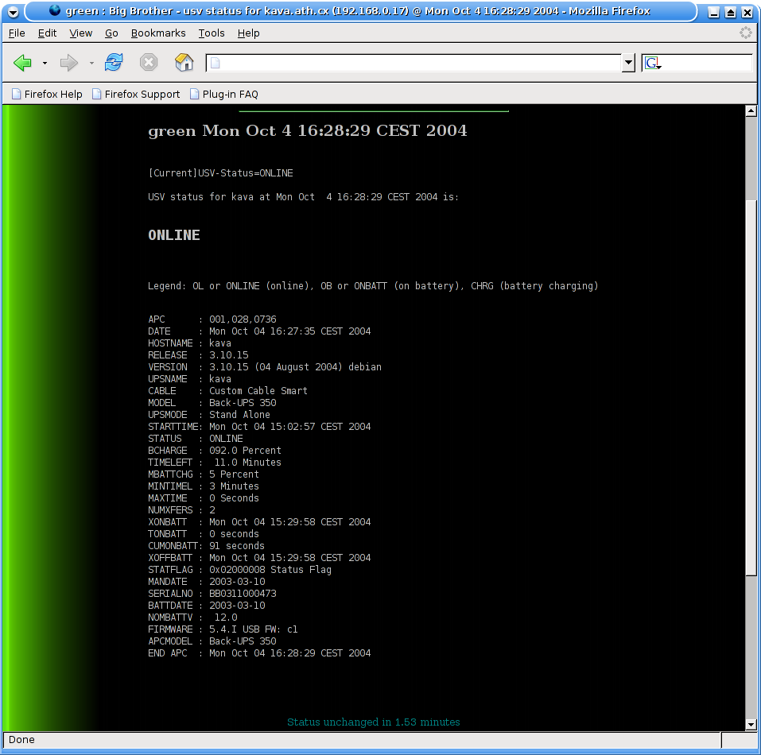Open the Edit menu
The width and height of the screenshot is (761, 755).
(x=47, y=33)
